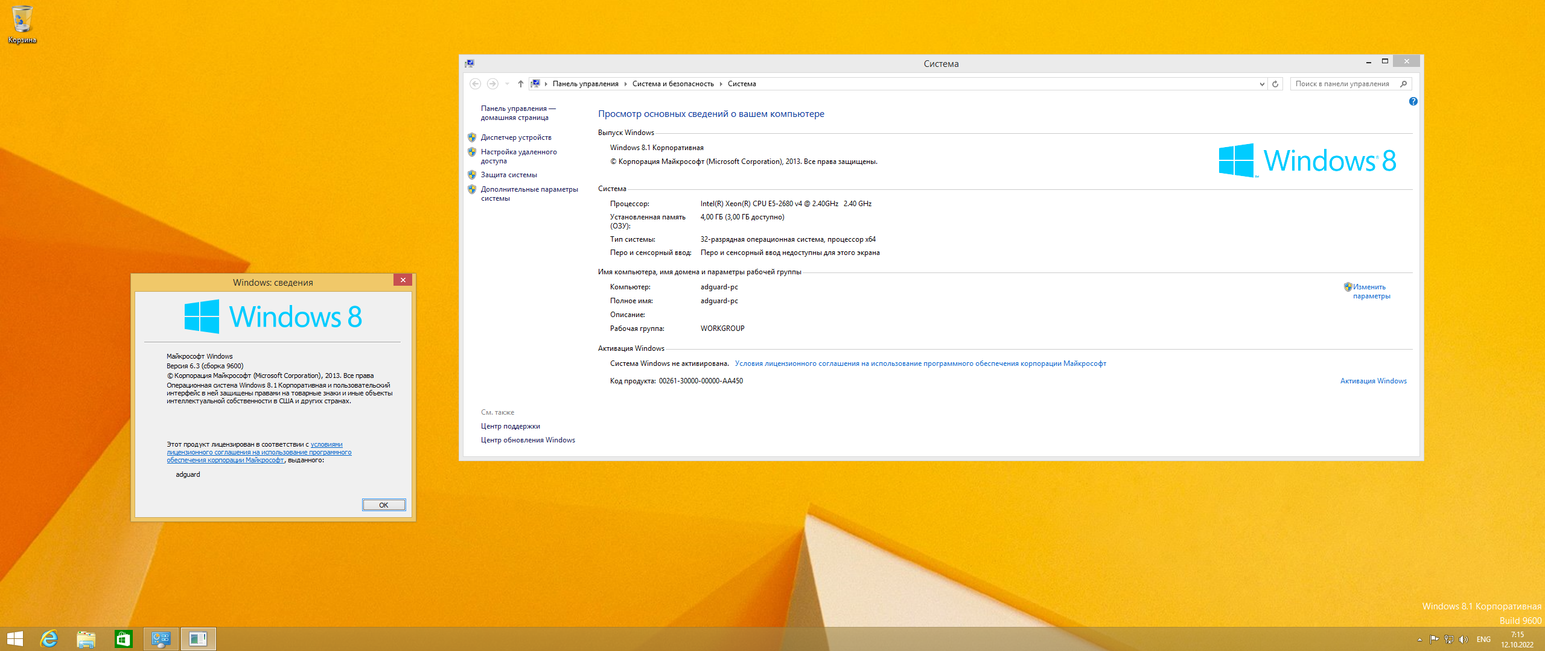The width and height of the screenshot is (1545, 651).
Task: Click the WORKGROUP value text
Action: pyautogui.click(x=722, y=329)
